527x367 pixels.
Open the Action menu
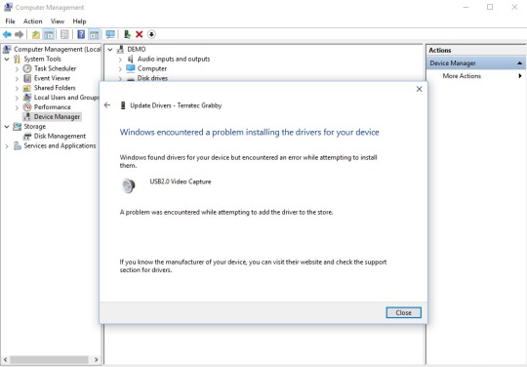point(32,21)
